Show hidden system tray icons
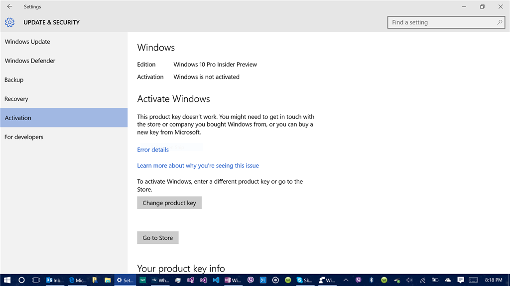 point(346,280)
